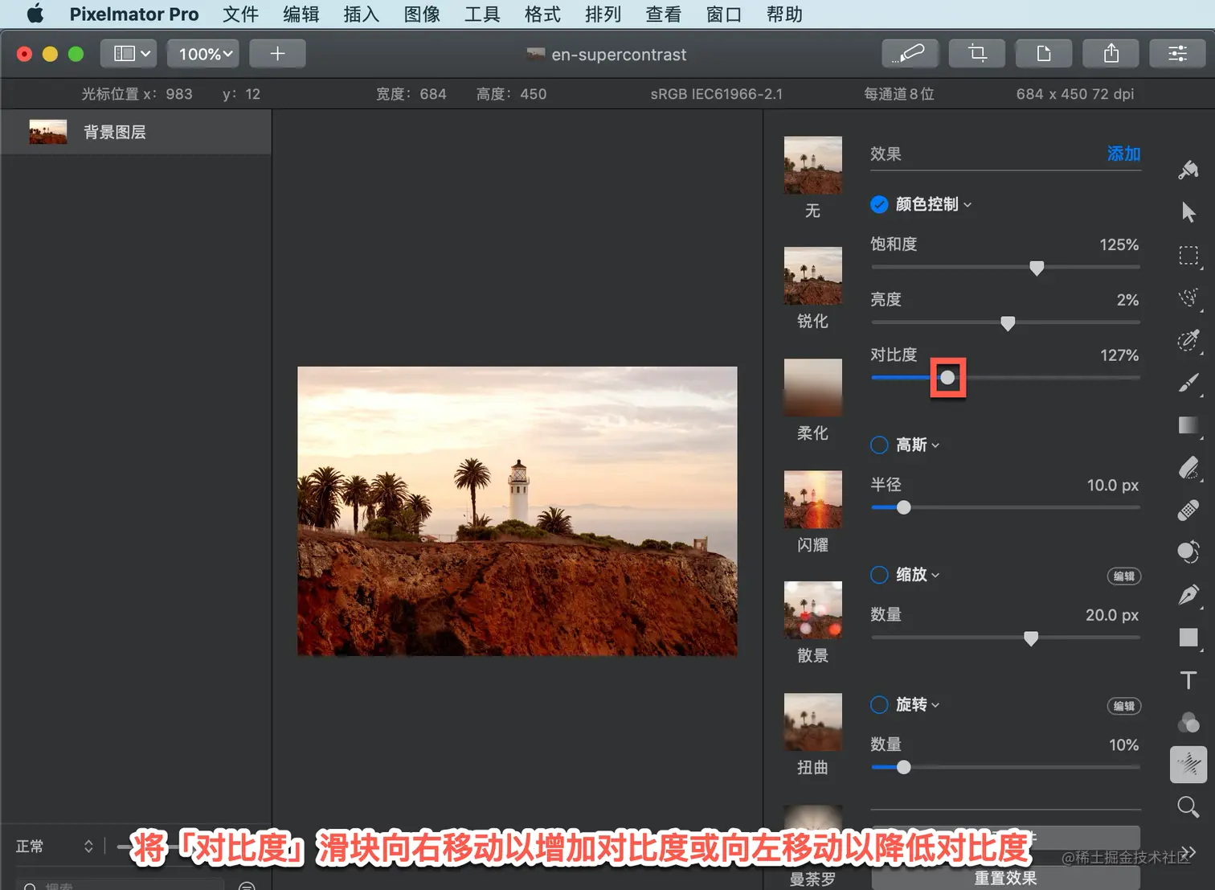Viewport: 1215px width, 890px height.
Task: Click the Share toolbar icon
Action: point(1111,54)
